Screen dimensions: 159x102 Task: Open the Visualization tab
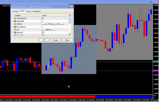pos(36,11)
